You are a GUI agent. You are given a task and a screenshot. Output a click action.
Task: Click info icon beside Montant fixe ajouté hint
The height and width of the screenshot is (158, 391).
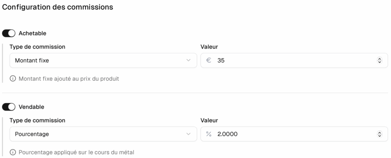(13, 78)
